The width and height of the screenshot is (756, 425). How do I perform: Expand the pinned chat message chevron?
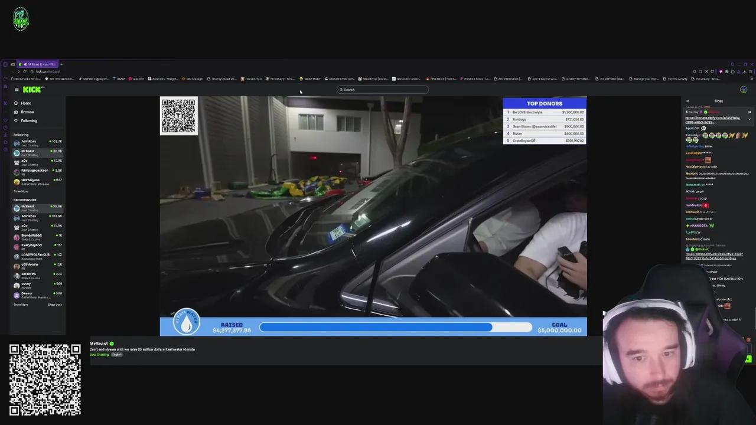click(750, 119)
